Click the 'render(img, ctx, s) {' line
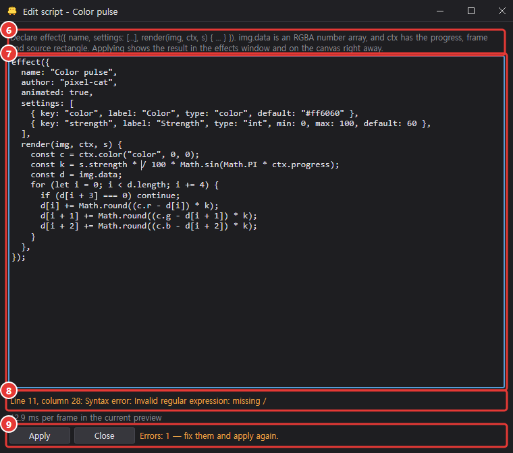This screenshot has width=513, height=453. point(72,144)
